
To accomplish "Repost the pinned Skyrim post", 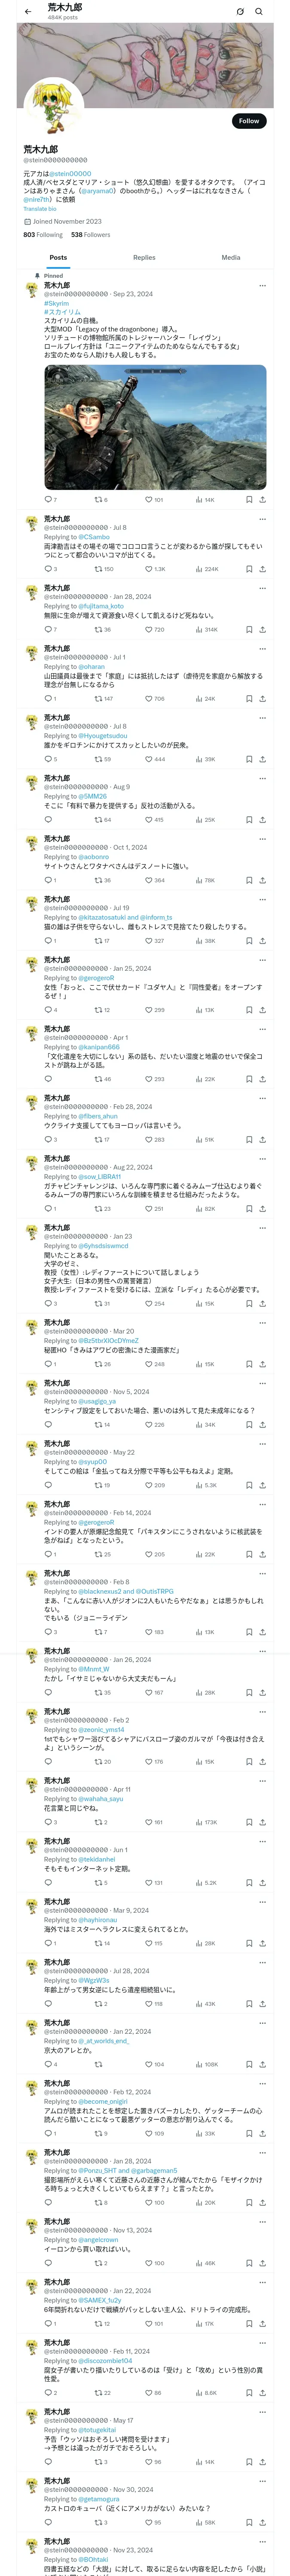I will pos(101,499).
